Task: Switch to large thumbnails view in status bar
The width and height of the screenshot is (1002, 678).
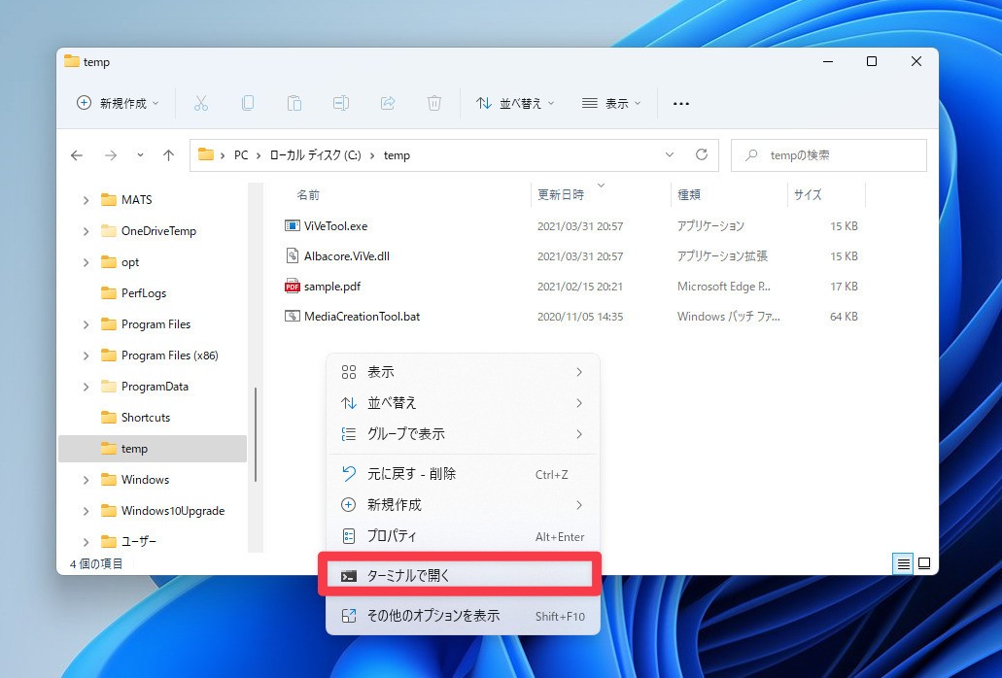Action: click(x=924, y=563)
